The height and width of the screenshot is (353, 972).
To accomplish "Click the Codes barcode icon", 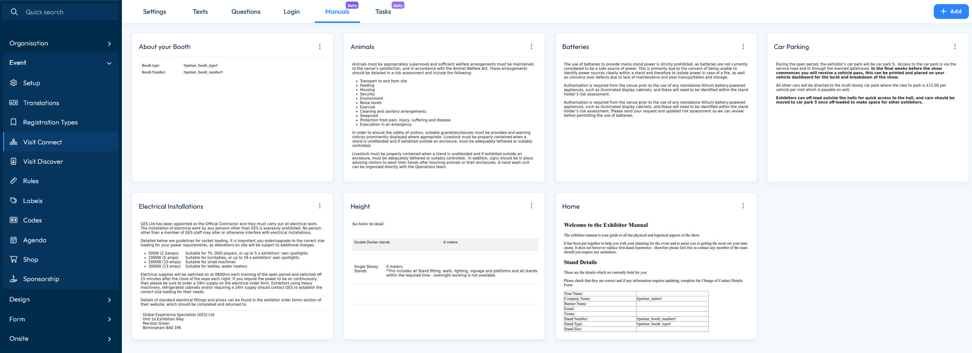I will coord(14,220).
